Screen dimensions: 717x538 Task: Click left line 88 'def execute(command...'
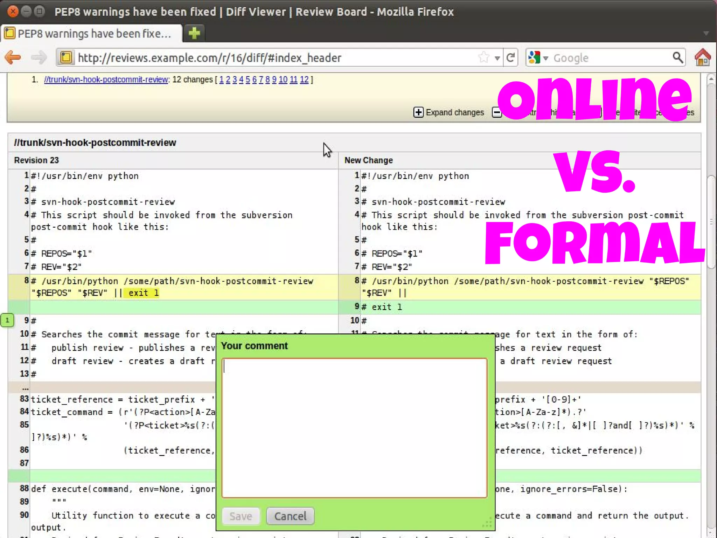[x=123, y=489]
